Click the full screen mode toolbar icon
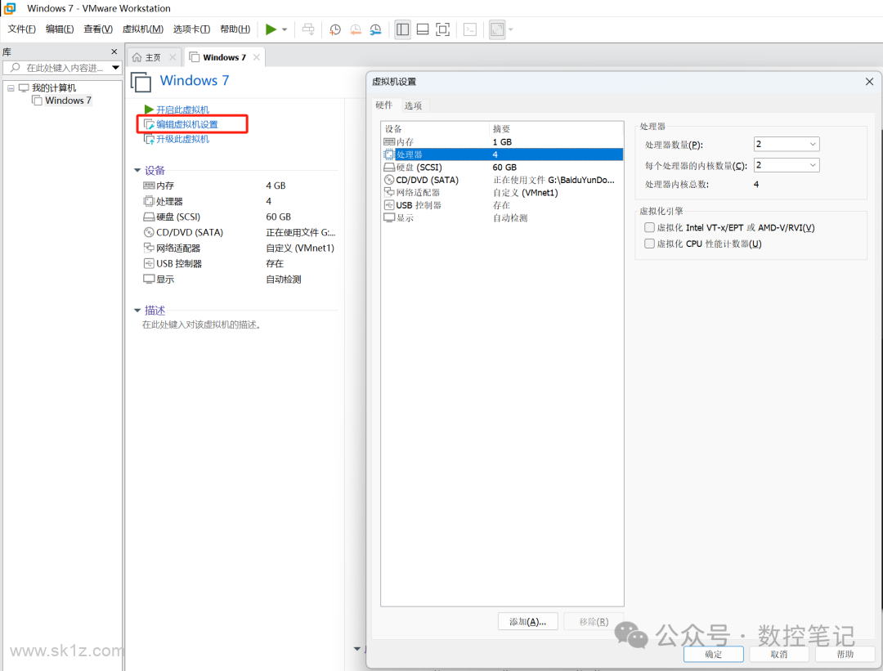Image resolution: width=883 pixels, height=671 pixels. tap(443, 29)
